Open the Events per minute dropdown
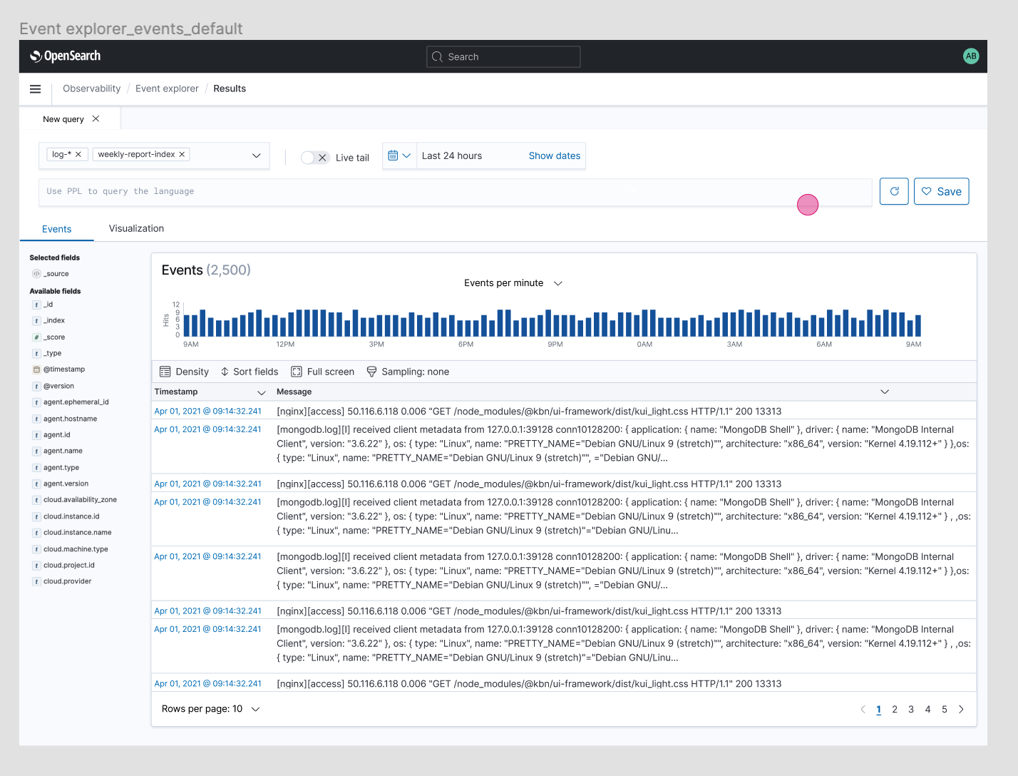Screen dimensions: 1018x776 [x=513, y=283]
